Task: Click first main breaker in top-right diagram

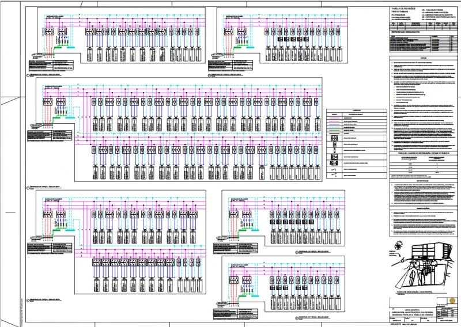Action: tap(228, 32)
